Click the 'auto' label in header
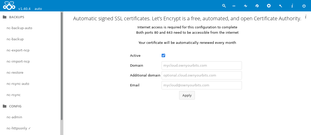 [38, 9]
